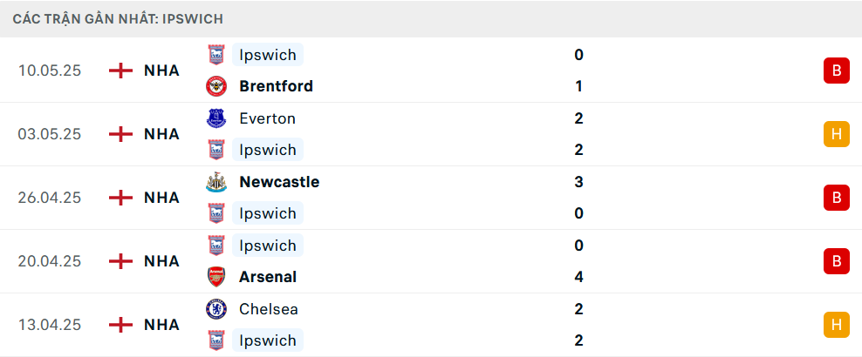This screenshot has height=357, width=862.
Task: Click the Brentford club crest icon
Action: 216,87
